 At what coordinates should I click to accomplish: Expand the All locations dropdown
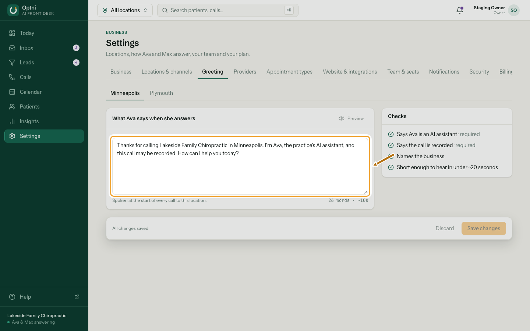click(125, 10)
